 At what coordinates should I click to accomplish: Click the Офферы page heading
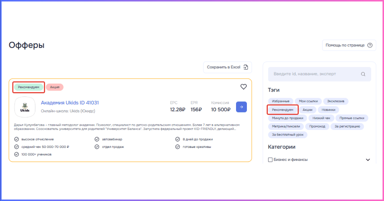tap(27, 45)
